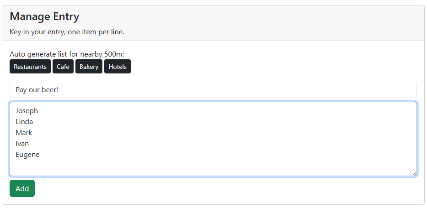Click the green Add button

[x=22, y=188]
